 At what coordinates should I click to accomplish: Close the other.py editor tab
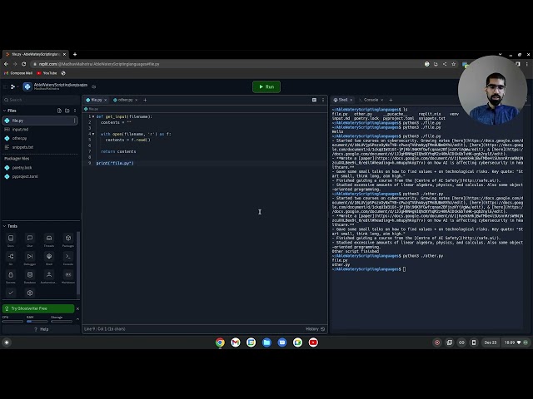137,100
